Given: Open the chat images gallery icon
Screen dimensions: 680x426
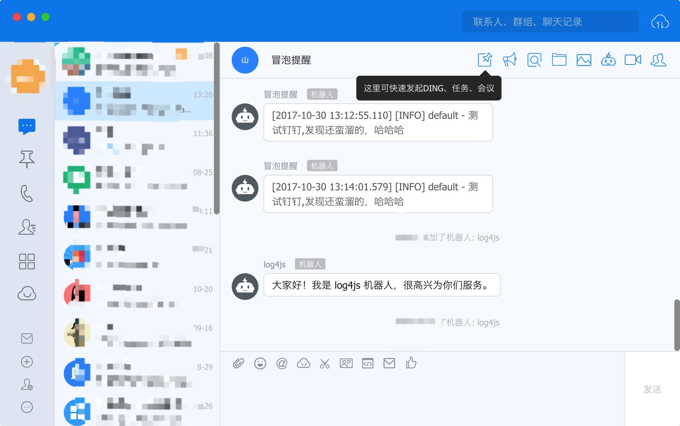Looking at the screenshot, I should coord(584,60).
